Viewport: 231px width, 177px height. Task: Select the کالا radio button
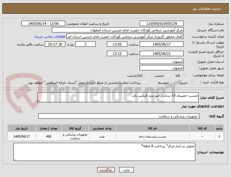[184, 75]
